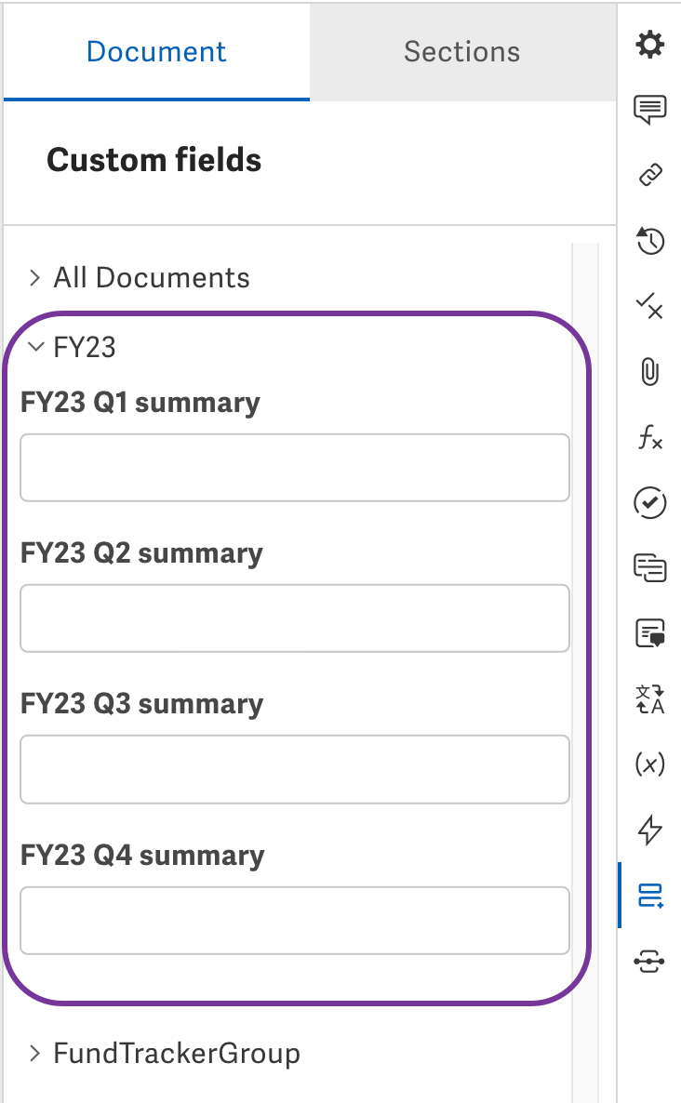Image resolution: width=681 pixels, height=1103 pixels.
Task: Open the check and cross review icon
Action: (x=650, y=306)
